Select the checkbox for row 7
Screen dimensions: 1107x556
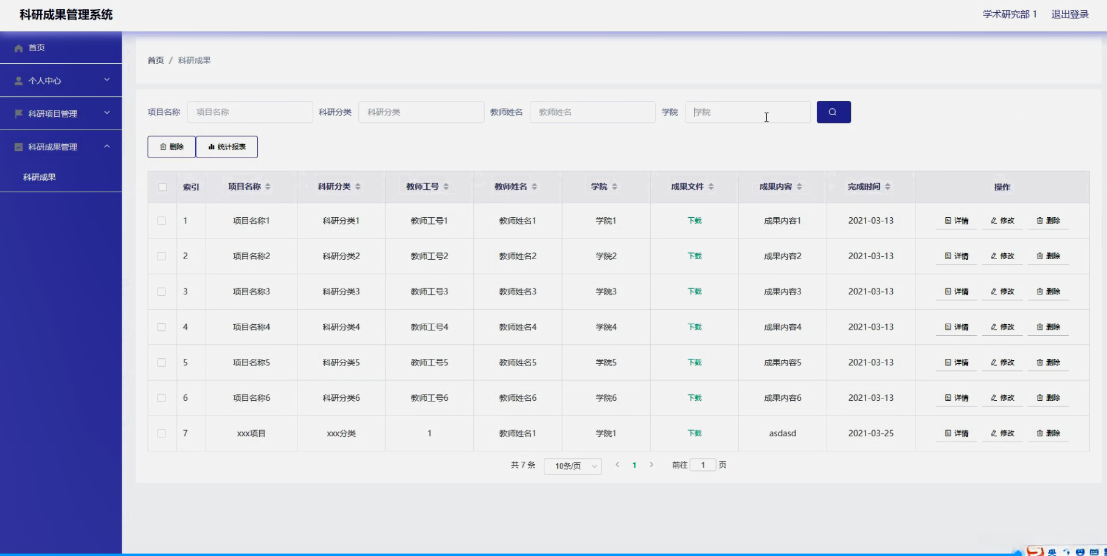tap(162, 434)
